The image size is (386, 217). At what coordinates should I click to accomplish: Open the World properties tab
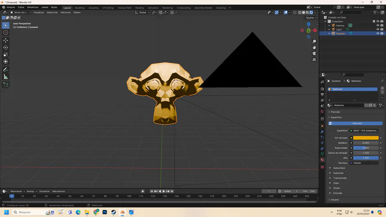(322, 112)
